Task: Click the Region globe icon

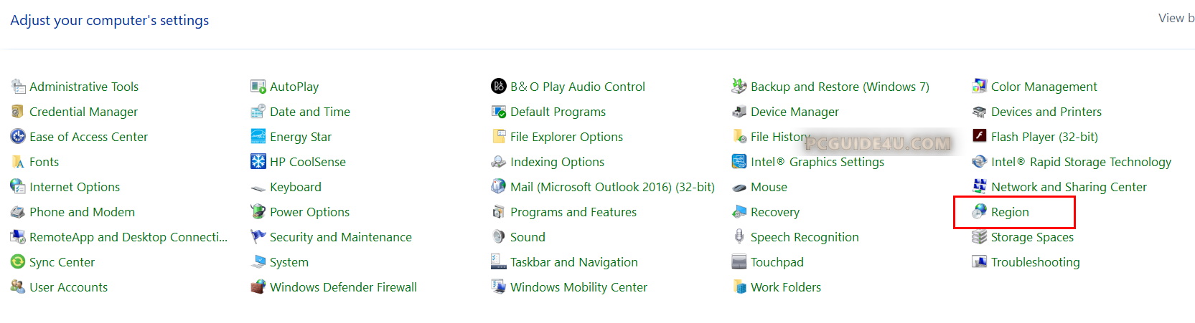Action: pyautogui.click(x=979, y=211)
